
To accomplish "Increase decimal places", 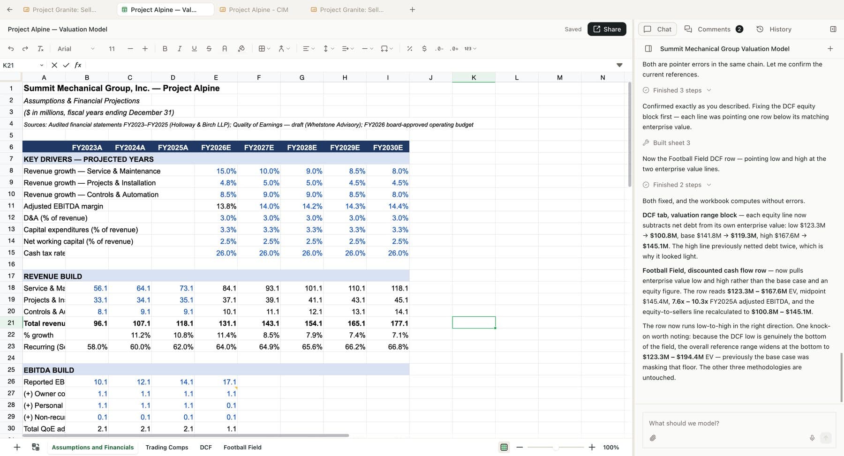I will [454, 49].
